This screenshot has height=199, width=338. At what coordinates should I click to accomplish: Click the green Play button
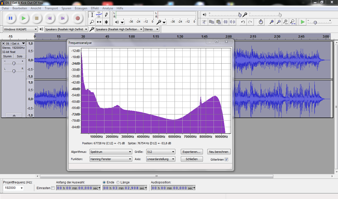coord(24,18)
